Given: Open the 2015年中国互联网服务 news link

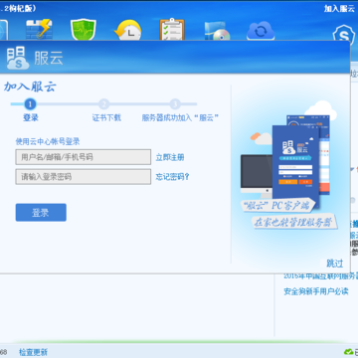Looking at the screenshot, I should tap(320, 276).
